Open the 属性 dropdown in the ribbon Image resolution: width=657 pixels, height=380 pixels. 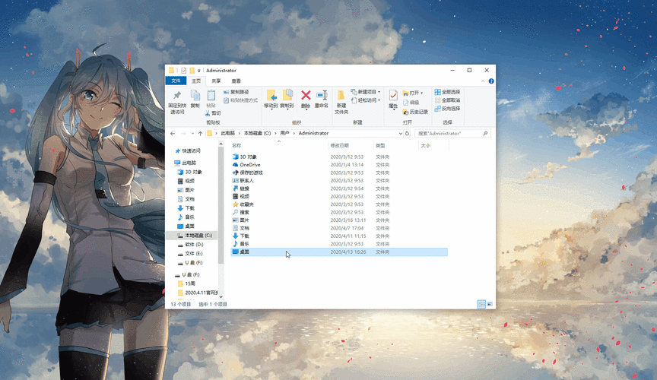393,108
